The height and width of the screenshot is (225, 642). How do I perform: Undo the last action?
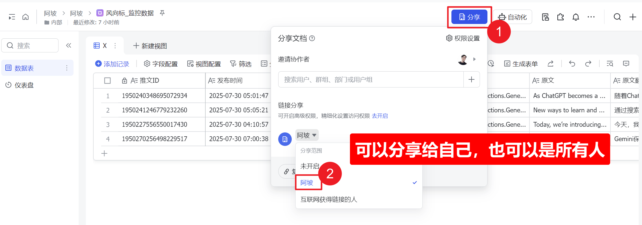click(x=572, y=64)
